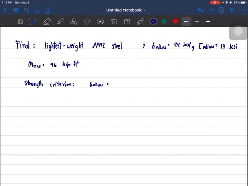Select the Pen tool
This screenshot has height=186, width=248.
(33, 22)
